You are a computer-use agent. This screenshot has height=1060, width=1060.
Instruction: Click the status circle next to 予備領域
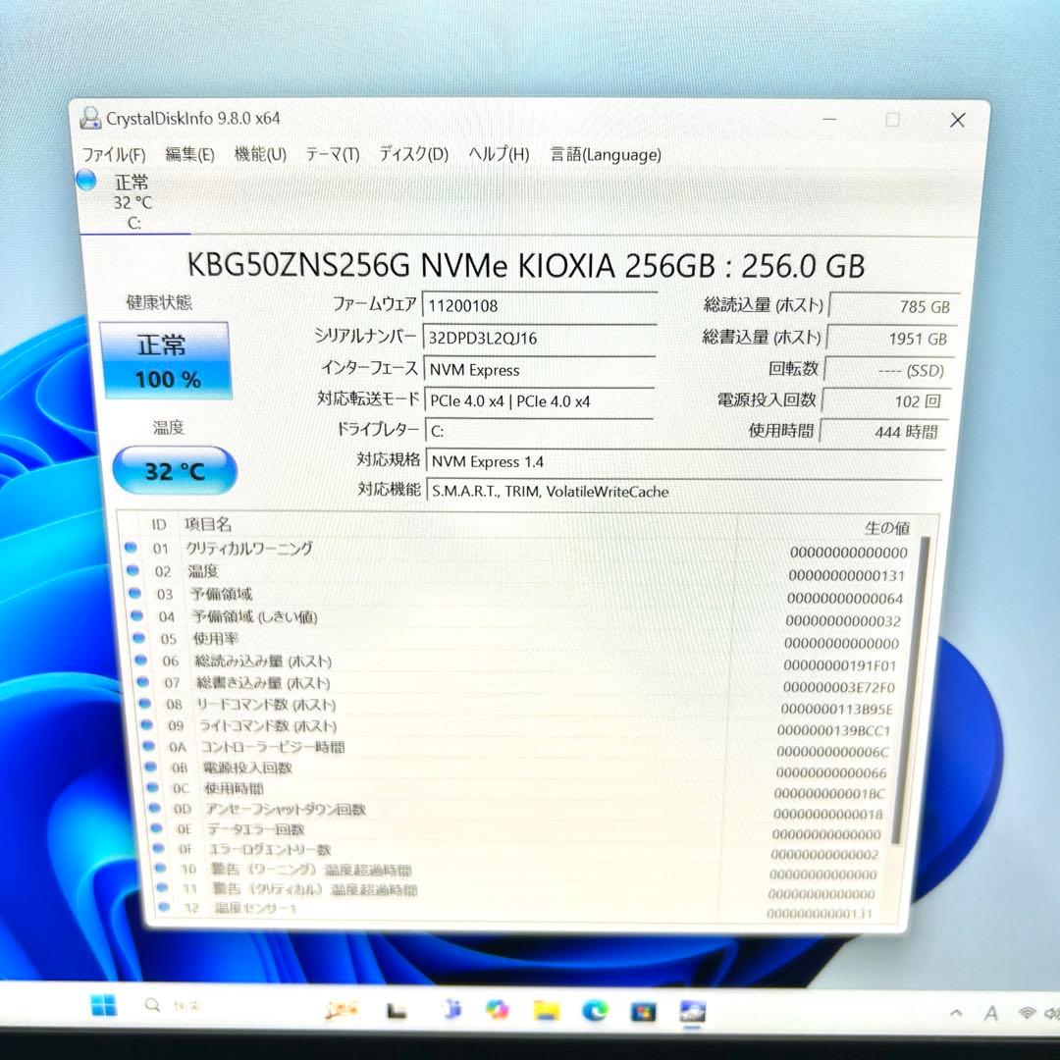(x=132, y=595)
